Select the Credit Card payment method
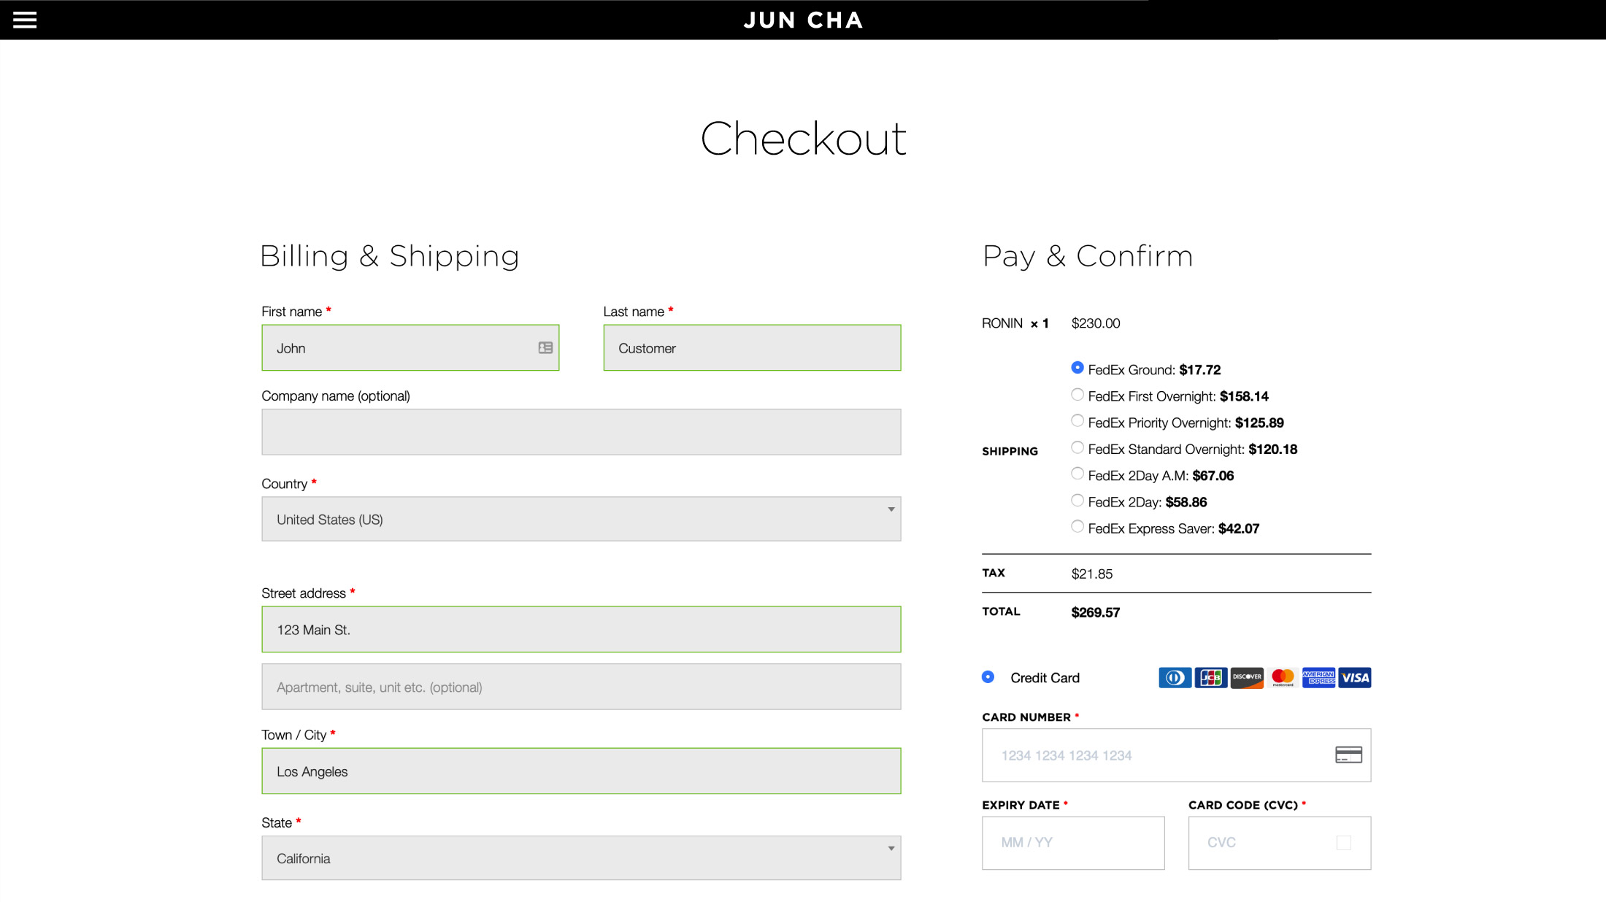The image size is (1606, 902). tap(988, 677)
